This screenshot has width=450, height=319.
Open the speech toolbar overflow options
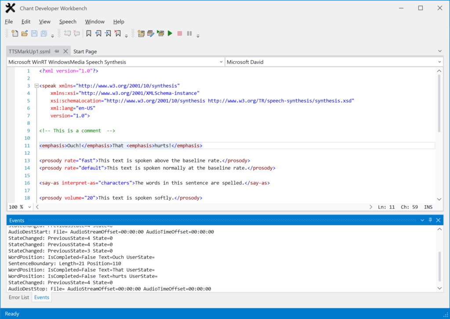(x=198, y=36)
